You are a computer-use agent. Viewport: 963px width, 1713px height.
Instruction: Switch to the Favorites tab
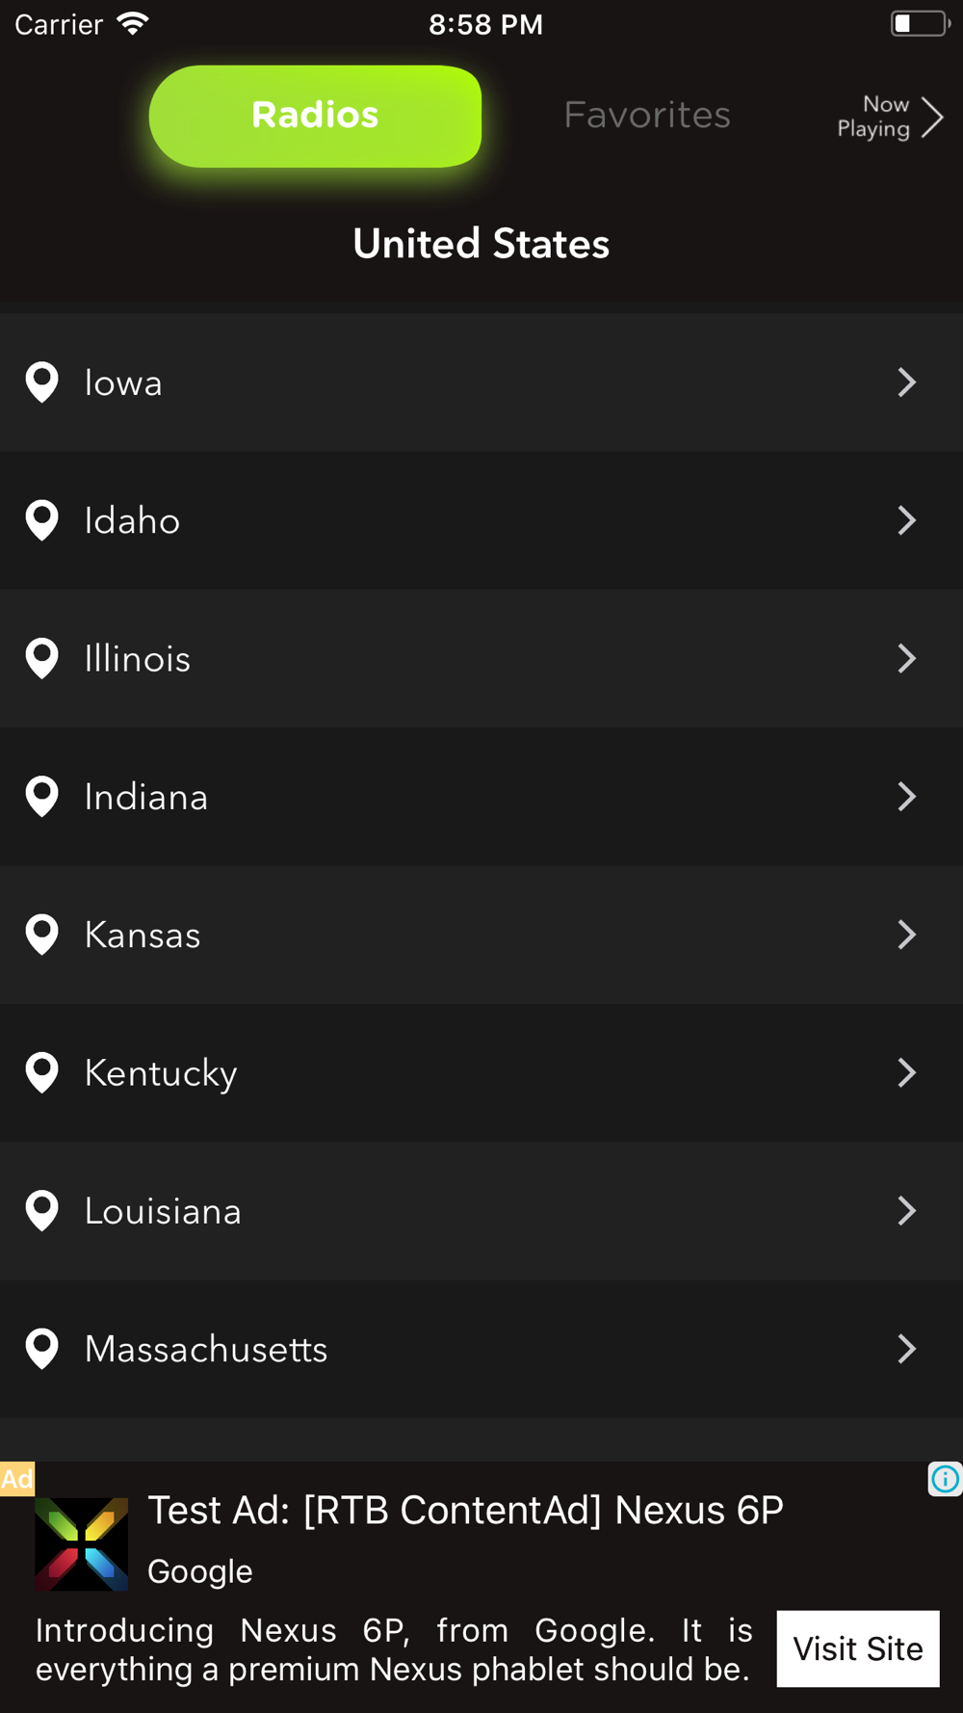[x=647, y=116]
